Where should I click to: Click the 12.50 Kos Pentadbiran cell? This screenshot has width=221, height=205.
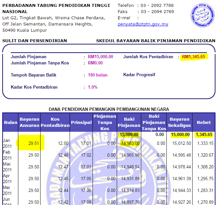[63, 144]
